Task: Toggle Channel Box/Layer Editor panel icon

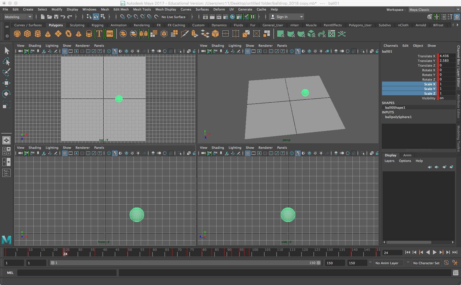Action: pos(457,17)
